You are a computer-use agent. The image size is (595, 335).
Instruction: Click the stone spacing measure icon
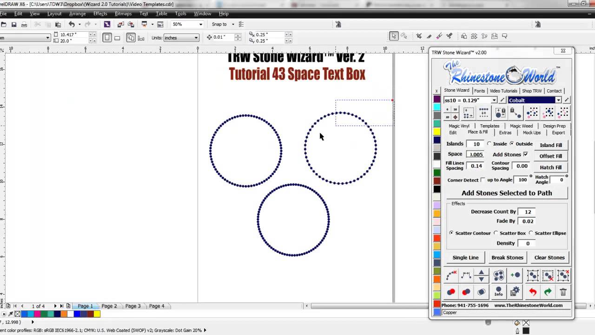pos(466,275)
